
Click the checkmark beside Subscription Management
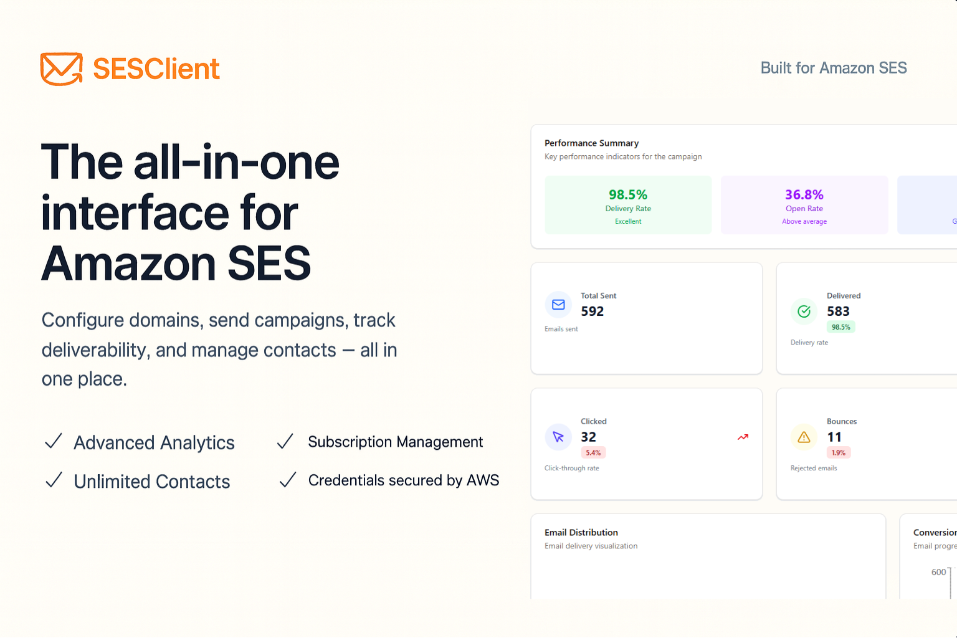point(285,442)
